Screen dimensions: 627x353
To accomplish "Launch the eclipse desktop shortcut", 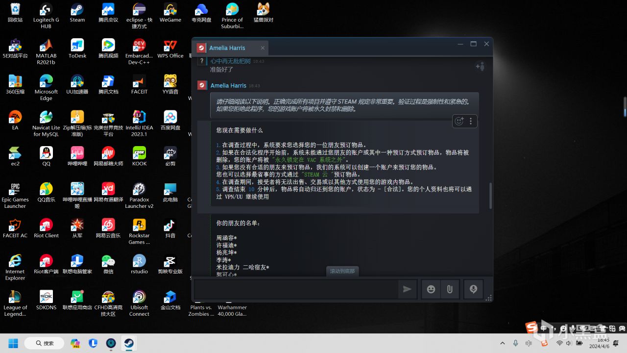I will pos(139,15).
